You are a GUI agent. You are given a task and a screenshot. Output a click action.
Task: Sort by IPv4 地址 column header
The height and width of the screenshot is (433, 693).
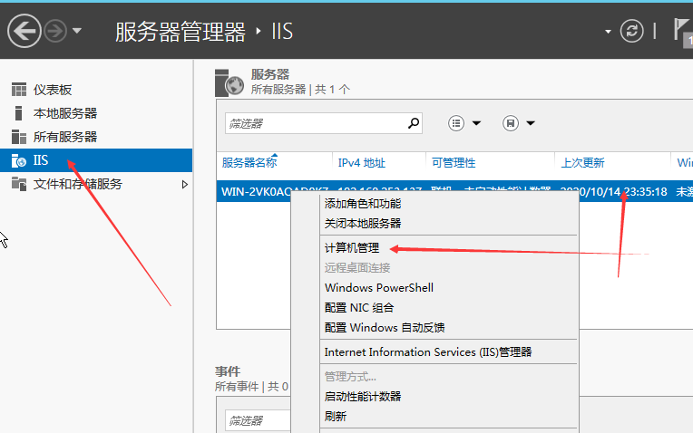pyautogui.click(x=362, y=163)
